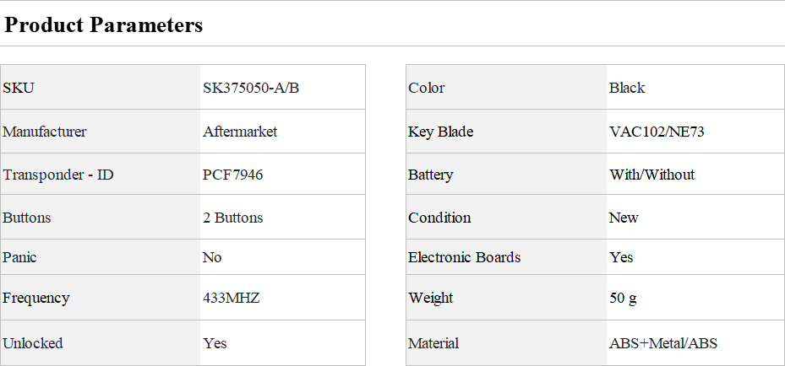Viewport: 785px width, 366px height.
Task: Select the VAC102/NE73 key blade value
Action: click(x=657, y=132)
